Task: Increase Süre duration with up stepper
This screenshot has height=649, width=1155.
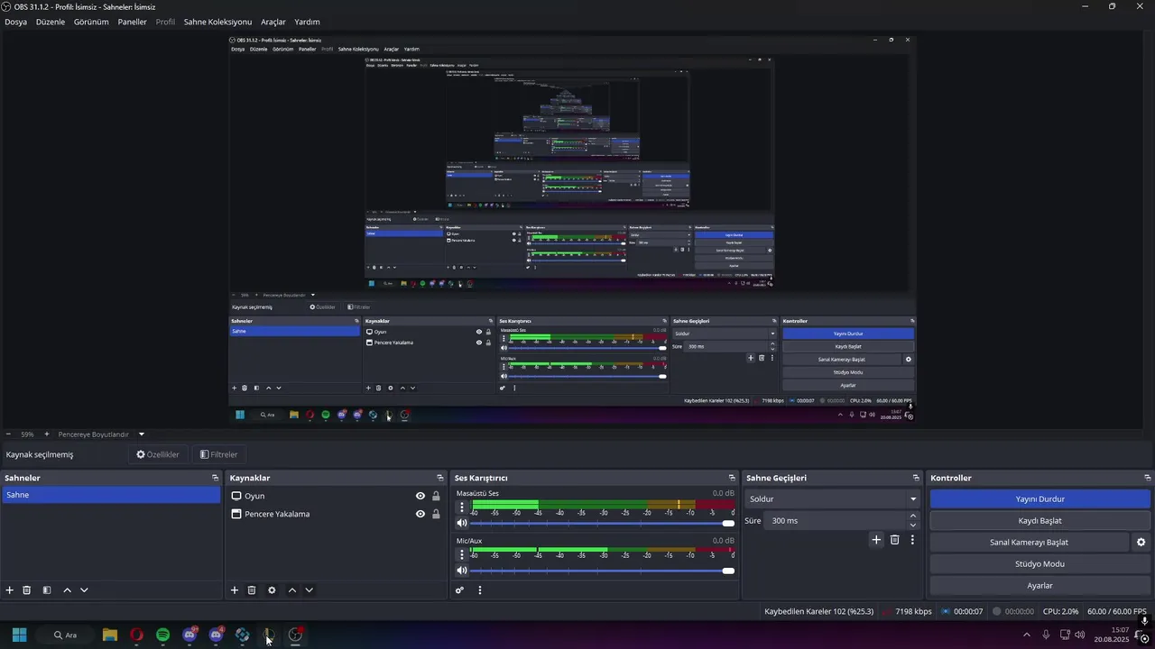Action: [913, 516]
